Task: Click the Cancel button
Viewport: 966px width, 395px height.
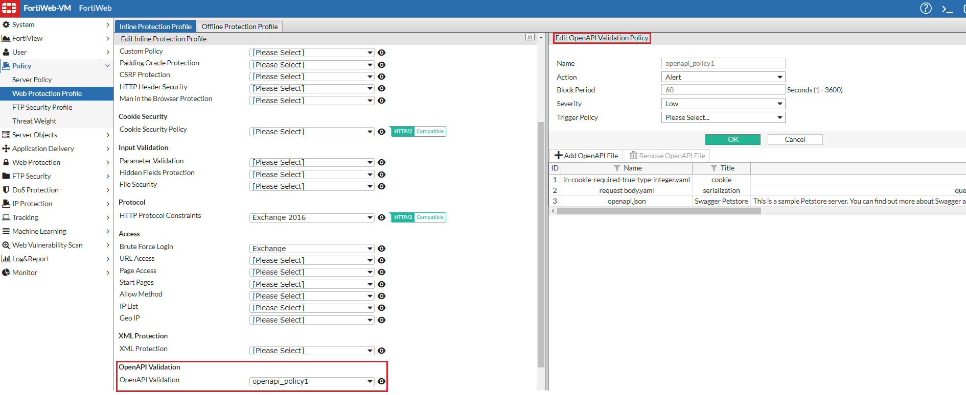Action: 795,139
